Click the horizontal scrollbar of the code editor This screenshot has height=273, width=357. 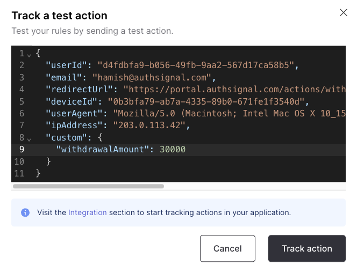[x=88, y=186]
